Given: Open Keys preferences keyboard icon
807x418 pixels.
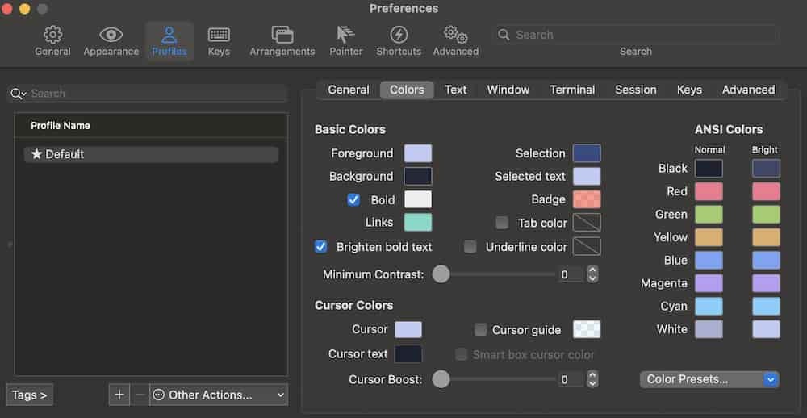Looking at the screenshot, I should pyautogui.click(x=219, y=35).
